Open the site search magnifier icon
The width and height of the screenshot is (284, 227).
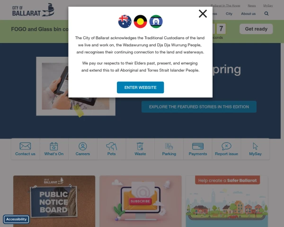(266, 14)
